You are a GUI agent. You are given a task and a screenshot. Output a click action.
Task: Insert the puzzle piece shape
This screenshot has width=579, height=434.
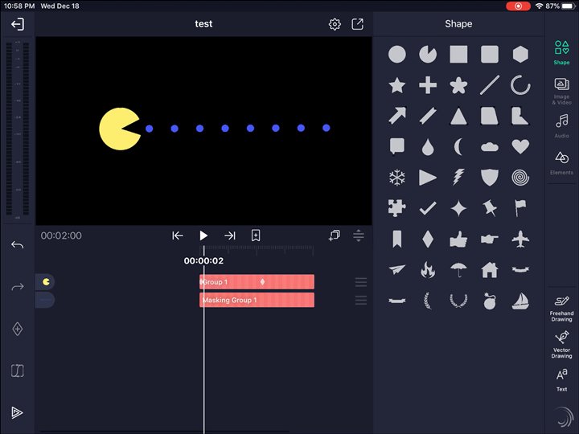point(397,208)
